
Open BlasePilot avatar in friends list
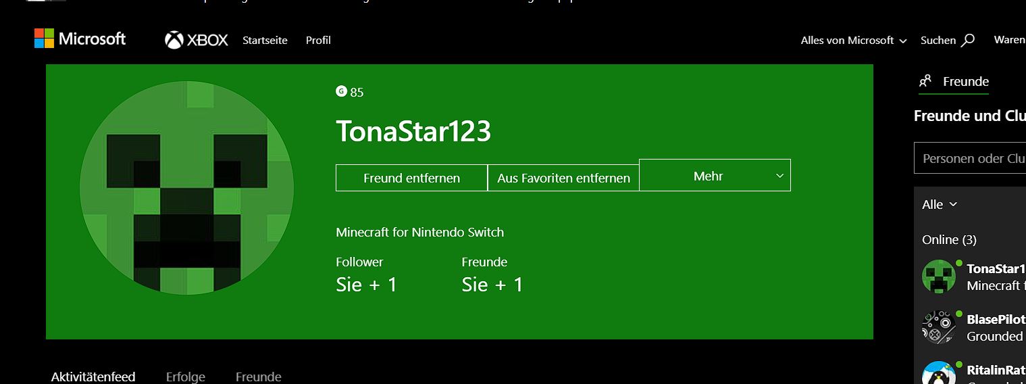point(939,327)
